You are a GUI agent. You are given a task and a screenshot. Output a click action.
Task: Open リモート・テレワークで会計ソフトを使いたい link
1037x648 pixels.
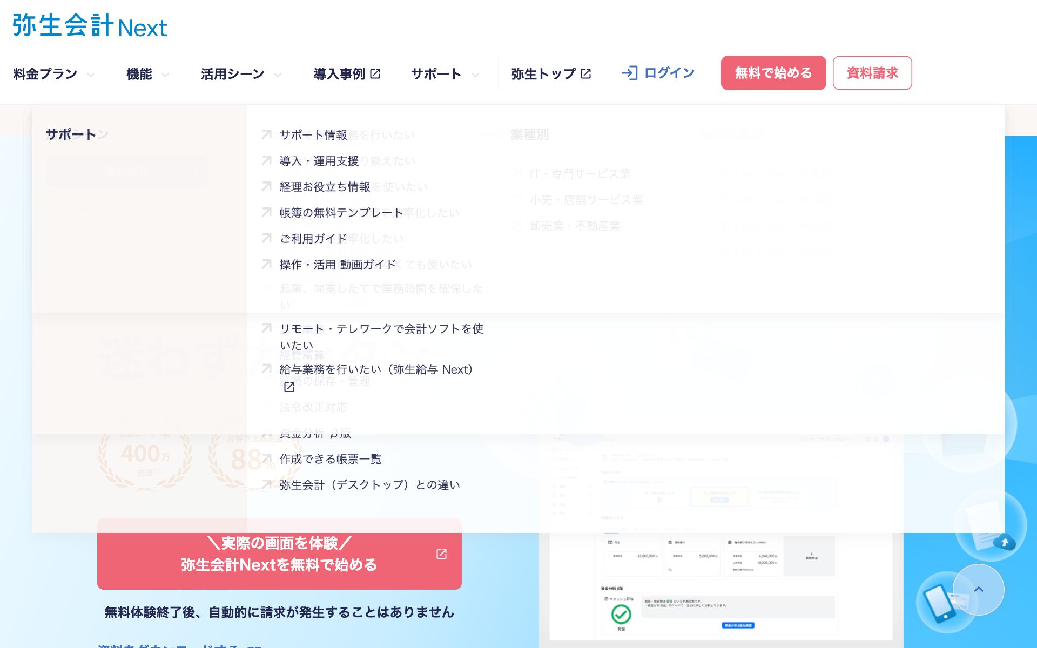(x=381, y=337)
